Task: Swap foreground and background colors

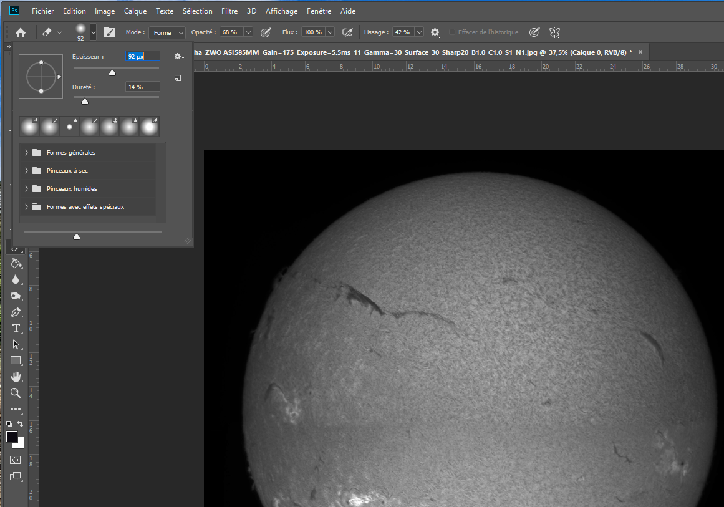Action: pos(20,424)
